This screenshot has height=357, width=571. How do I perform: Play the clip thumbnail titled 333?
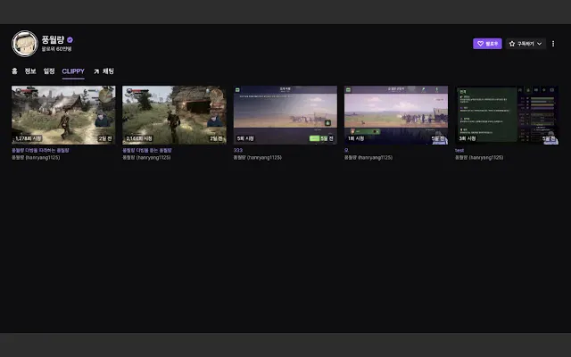pos(285,115)
